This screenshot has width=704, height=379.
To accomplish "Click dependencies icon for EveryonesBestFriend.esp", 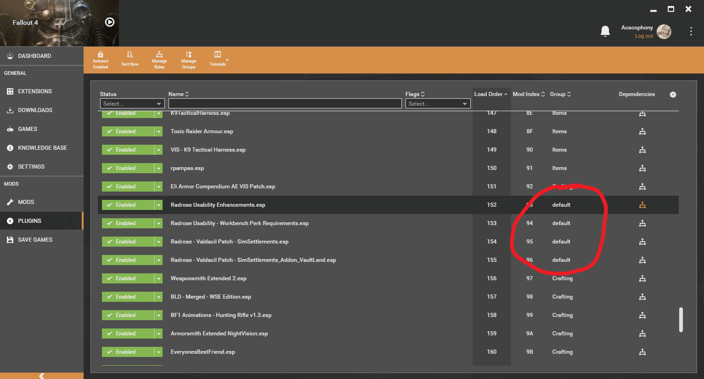I will pos(642,352).
